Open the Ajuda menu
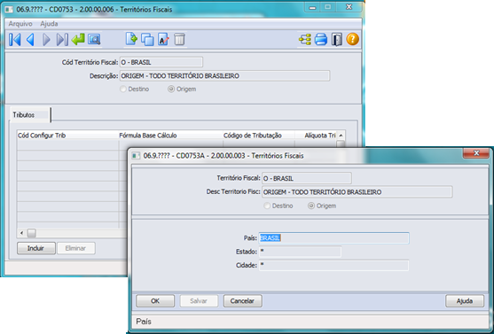 [49, 24]
